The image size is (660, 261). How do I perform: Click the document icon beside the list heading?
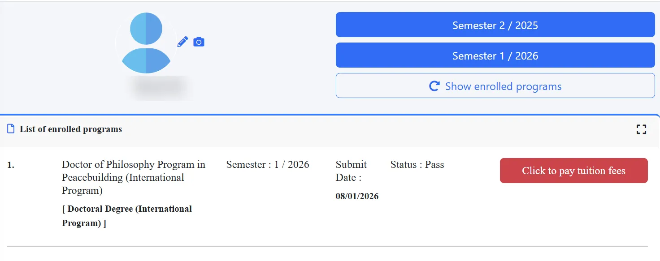point(11,129)
